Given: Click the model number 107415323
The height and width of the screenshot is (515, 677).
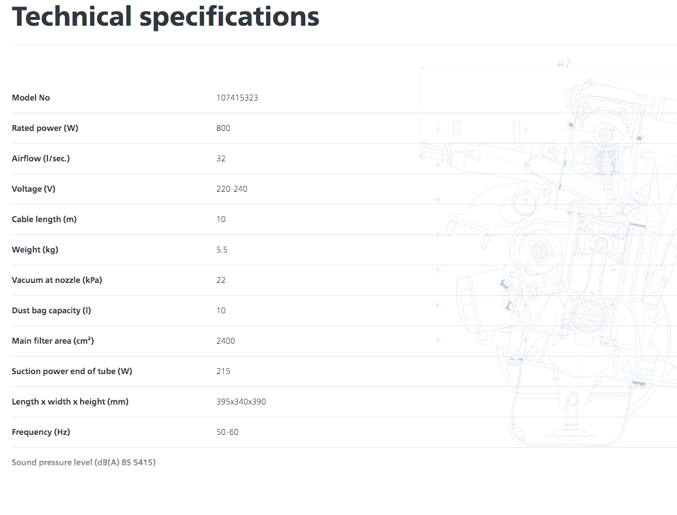Looking at the screenshot, I should pyautogui.click(x=237, y=98).
